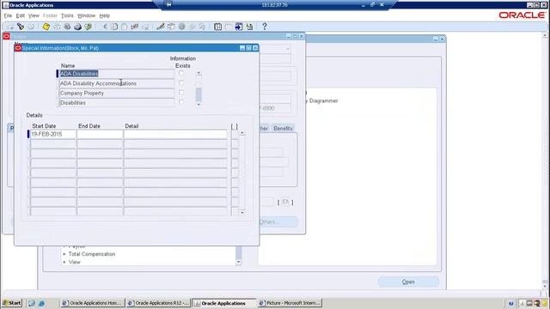This screenshot has width=550, height=309.
Task: Save using the yellow Save toolbar icon
Action: 46,27
